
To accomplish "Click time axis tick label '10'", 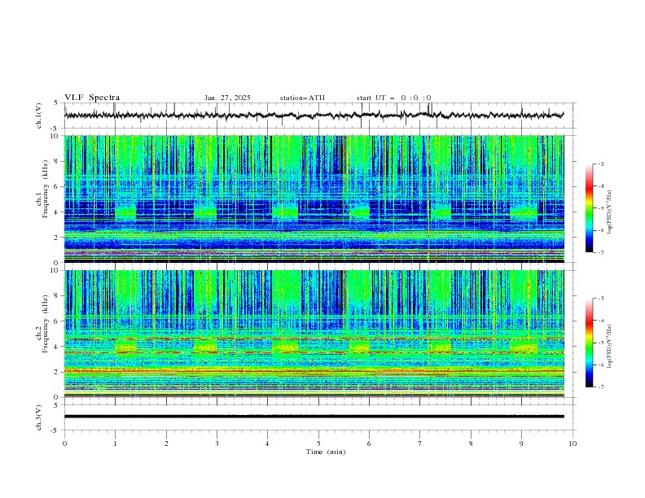I will (x=573, y=443).
